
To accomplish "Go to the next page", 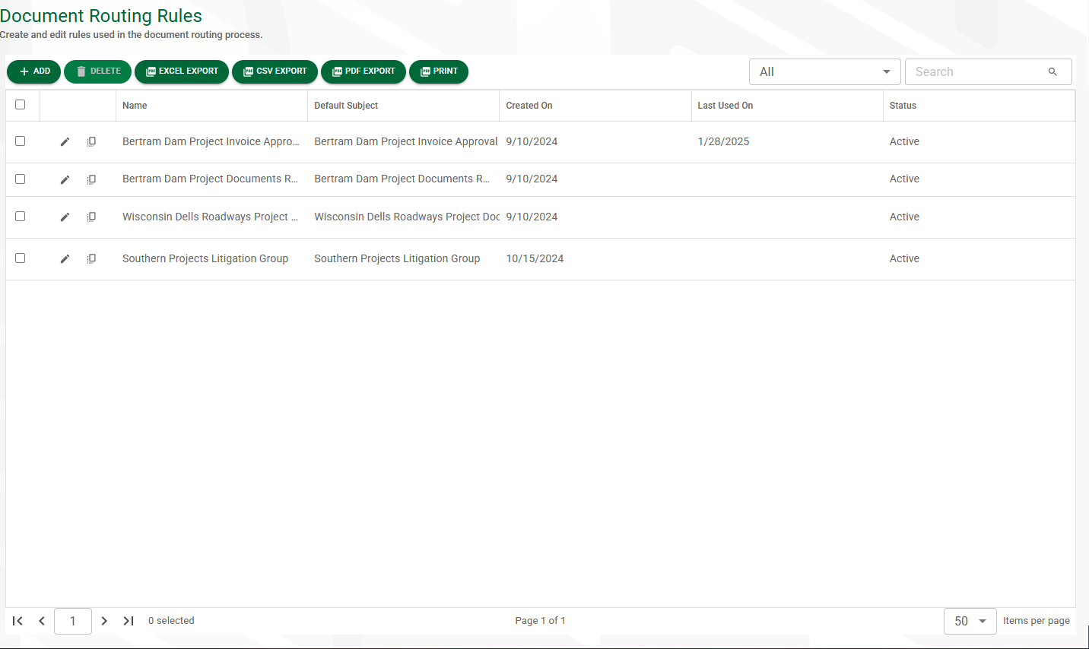I will click(x=104, y=621).
